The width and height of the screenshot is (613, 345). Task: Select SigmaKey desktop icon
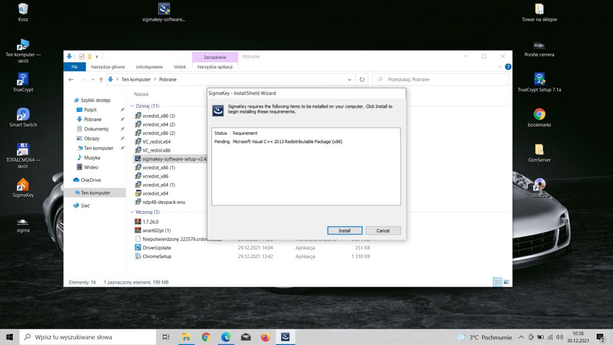[x=23, y=188]
